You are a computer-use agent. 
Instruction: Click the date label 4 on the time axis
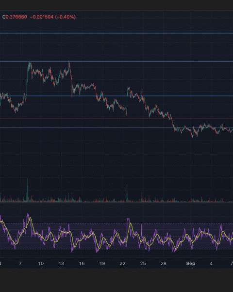pos(211,263)
